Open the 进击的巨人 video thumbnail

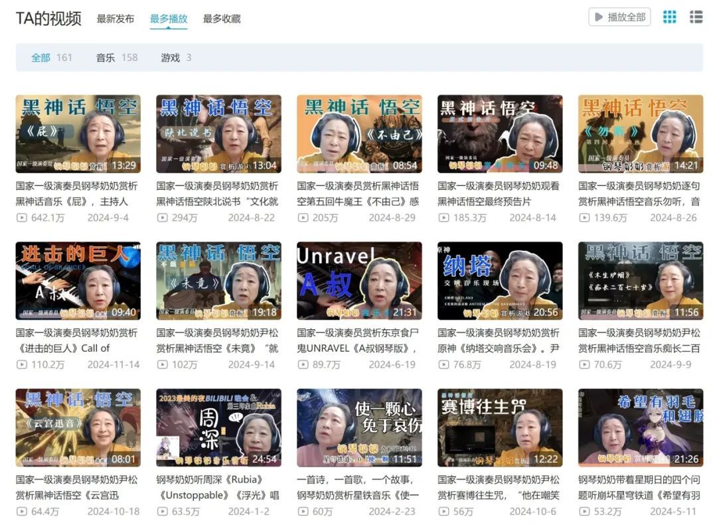[x=78, y=281]
